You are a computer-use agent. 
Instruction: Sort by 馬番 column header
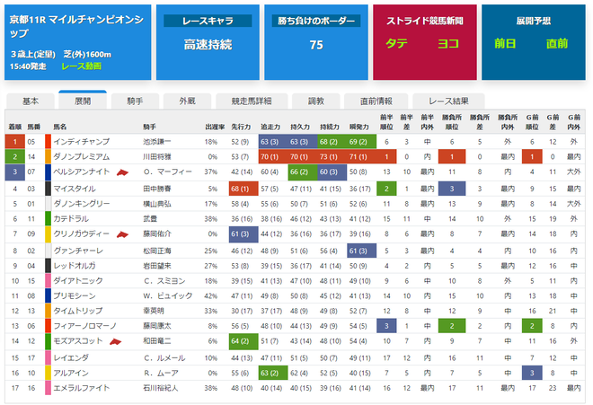click(x=33, y=127)
